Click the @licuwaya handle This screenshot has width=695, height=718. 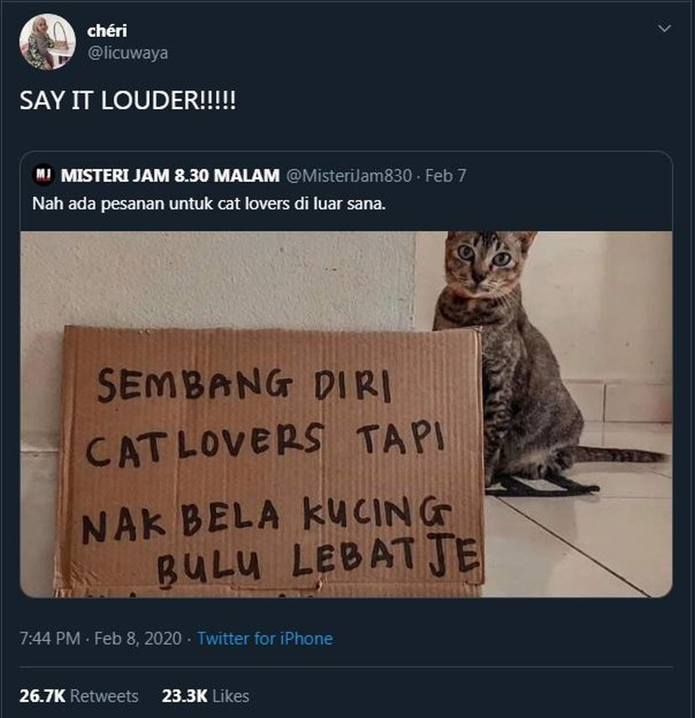click(x=127, y=53)
